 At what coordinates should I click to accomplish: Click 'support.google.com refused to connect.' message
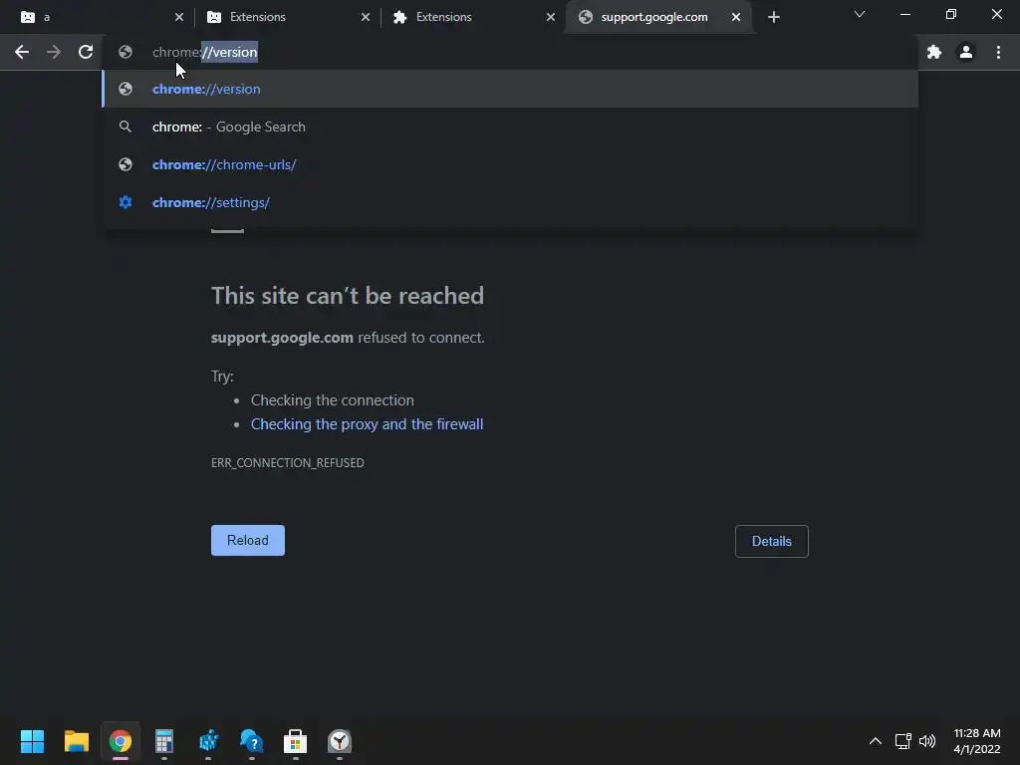[348, 338]
